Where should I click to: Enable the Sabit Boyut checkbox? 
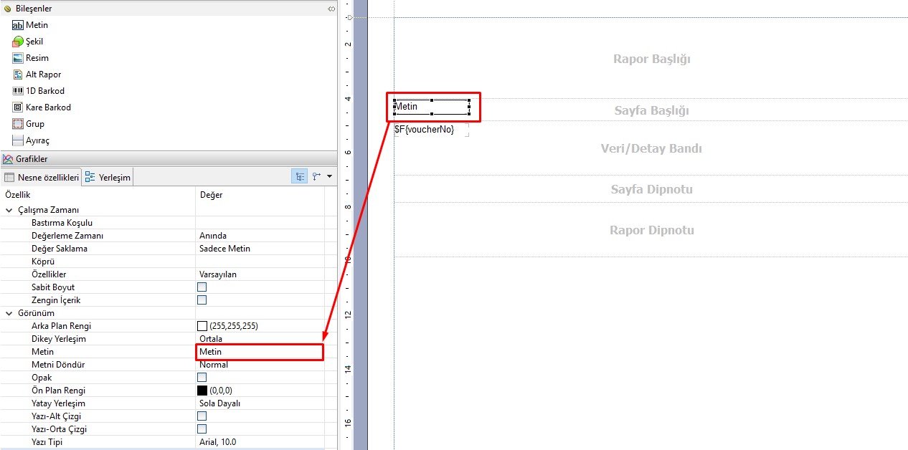202,287
